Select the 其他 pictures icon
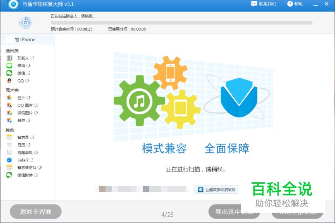The width and height of the screenshot is (335, 223). click(x=9, y=120)
